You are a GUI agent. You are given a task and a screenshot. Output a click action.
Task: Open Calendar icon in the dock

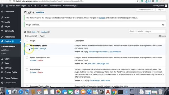[x=39, y=92]
